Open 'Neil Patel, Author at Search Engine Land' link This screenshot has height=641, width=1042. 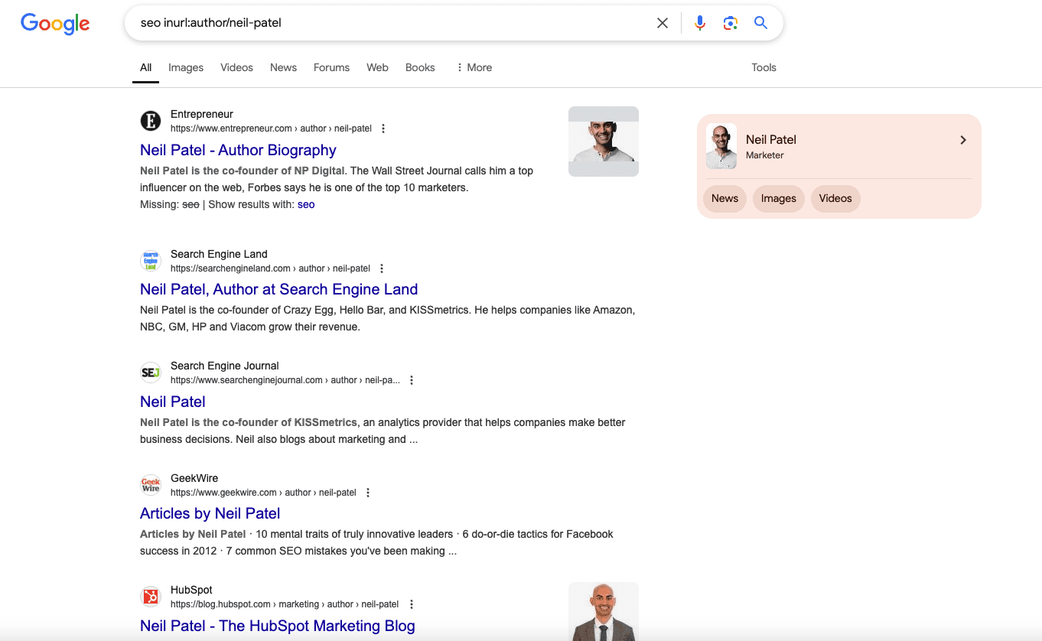[278, 289]
